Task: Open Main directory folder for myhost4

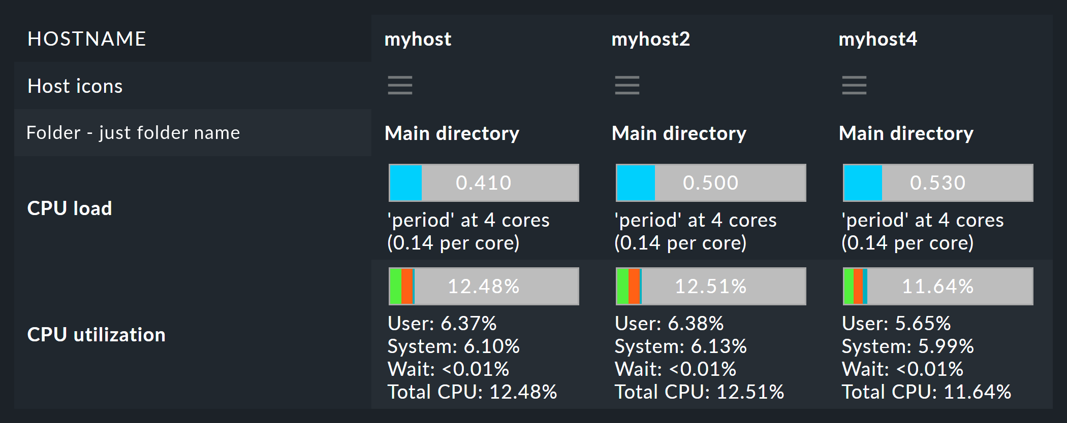Action: coord(906,133)
